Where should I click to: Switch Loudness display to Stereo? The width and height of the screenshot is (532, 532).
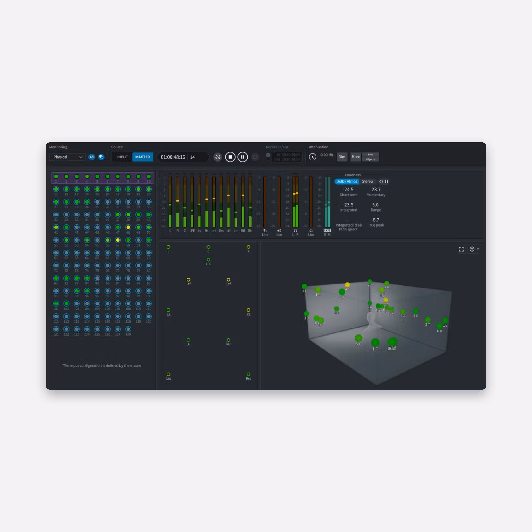[368, 182]
